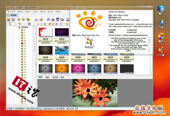The image size is (170, 116).
Task: Close the XnView About dialog
Action: 149,7
